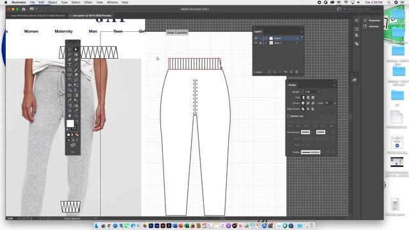Viewport: 409px width, 230px height.
Task: Open Photoshop from the Dock
Action: (x=151, y=226)
